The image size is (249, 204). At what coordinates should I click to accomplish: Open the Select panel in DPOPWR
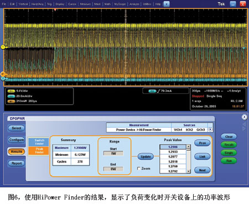[x=17, y=128]
